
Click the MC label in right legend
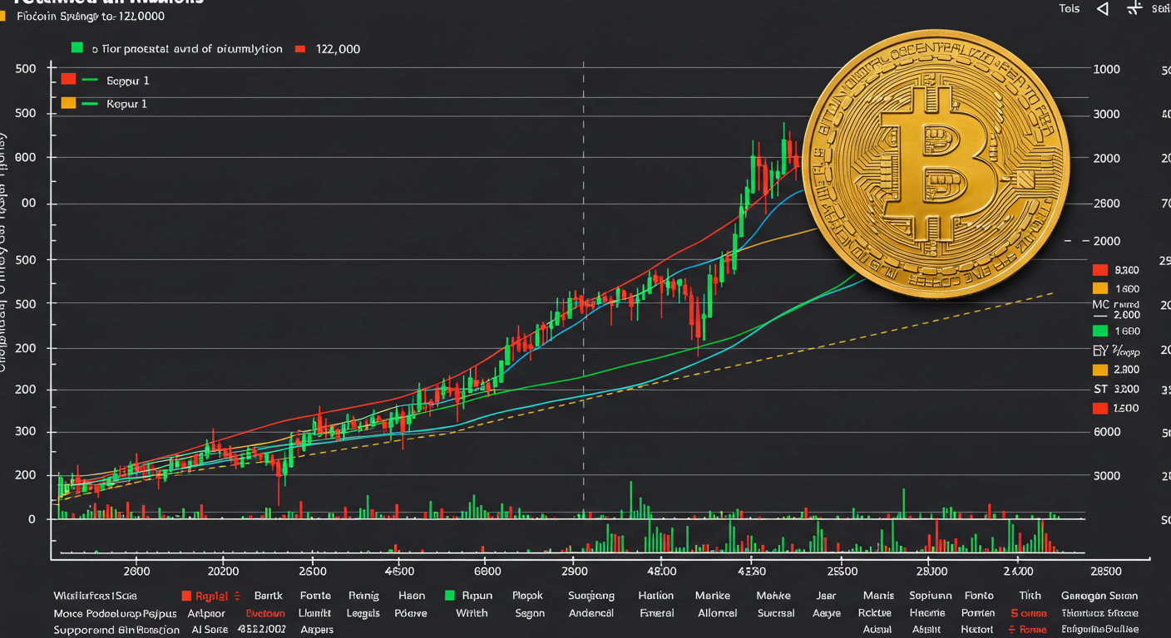(x=1100, y=305)
